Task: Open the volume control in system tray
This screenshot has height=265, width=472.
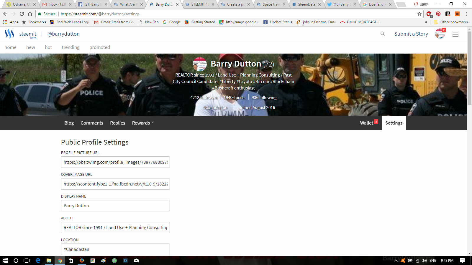Action: (x=424, y=261)
